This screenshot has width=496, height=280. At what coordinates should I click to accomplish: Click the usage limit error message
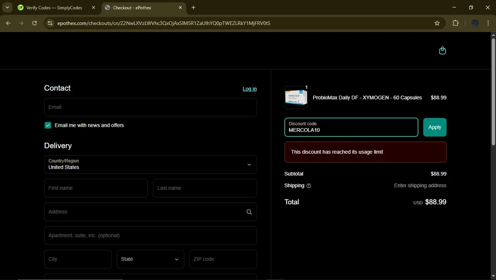pos(365,152)
